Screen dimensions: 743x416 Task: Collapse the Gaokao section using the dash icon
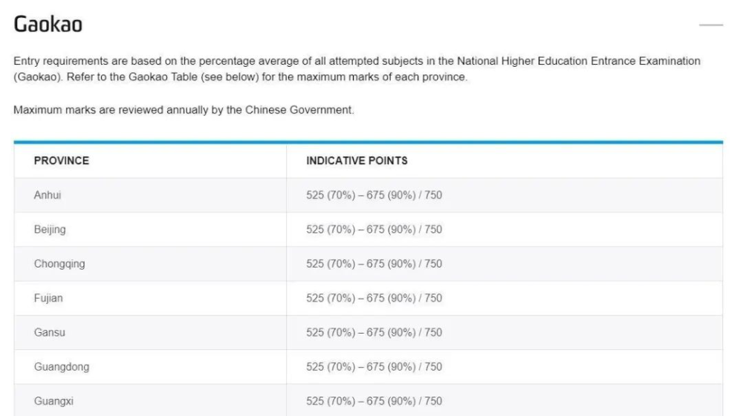tap(711, 26)
